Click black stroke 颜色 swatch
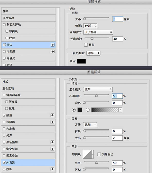152x173 pixels. click(81, 61)
